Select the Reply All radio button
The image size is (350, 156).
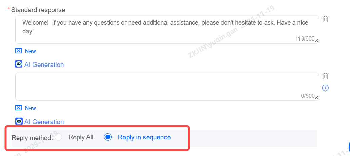pos(59,137)
